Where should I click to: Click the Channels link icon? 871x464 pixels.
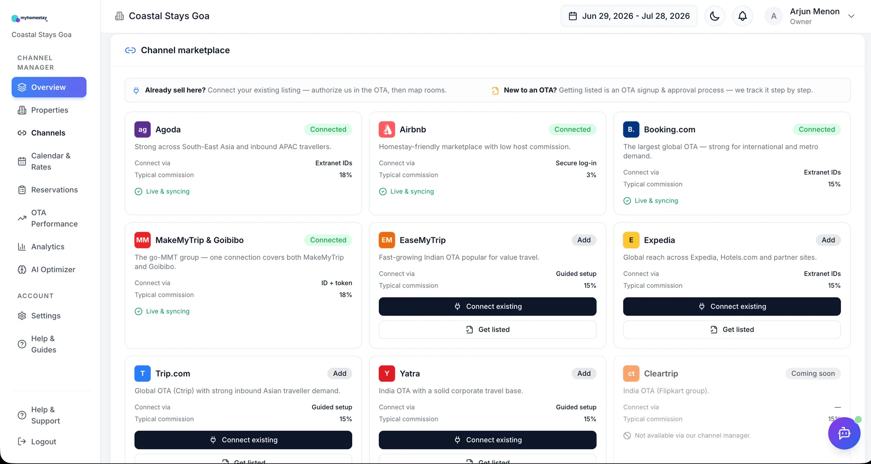[22, 133]
